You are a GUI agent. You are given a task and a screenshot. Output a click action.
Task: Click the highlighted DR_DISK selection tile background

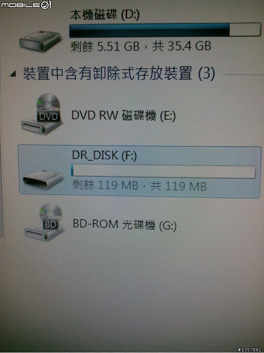click(x=140, y=172)
